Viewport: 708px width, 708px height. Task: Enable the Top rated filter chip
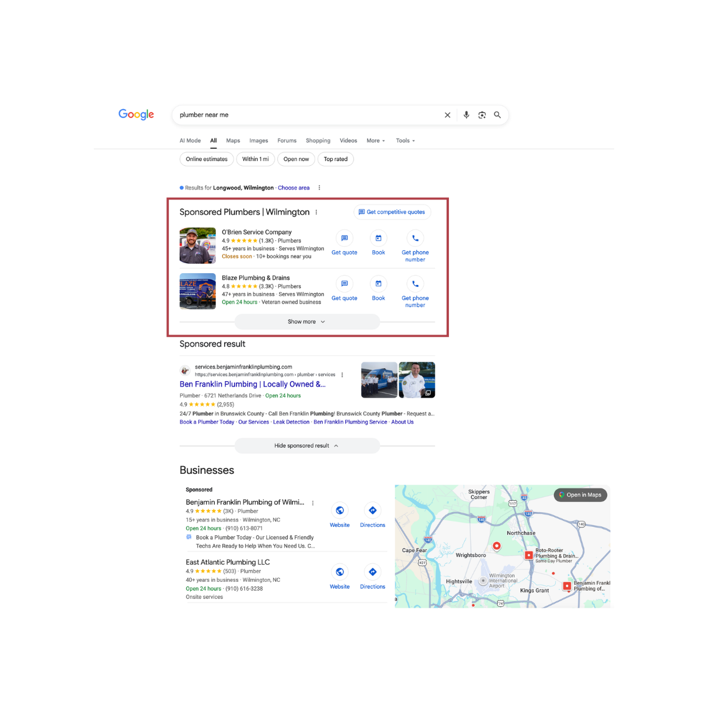coord(336,159)
